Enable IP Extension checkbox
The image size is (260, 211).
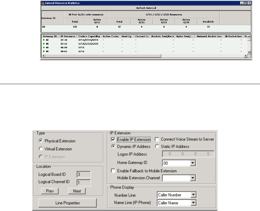(x=113, y=140)
